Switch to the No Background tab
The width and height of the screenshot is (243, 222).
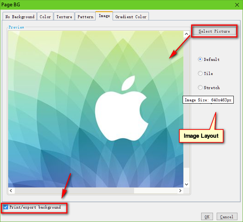pyautogui.click(x=20, y=16)
